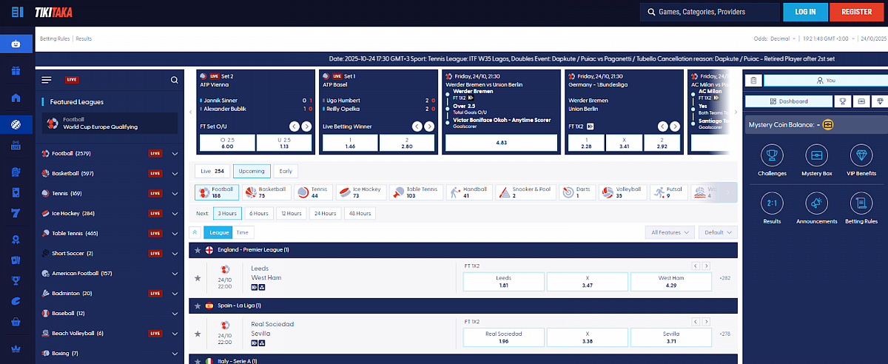Open the Announcements megaphone icon

coord(817,203)
